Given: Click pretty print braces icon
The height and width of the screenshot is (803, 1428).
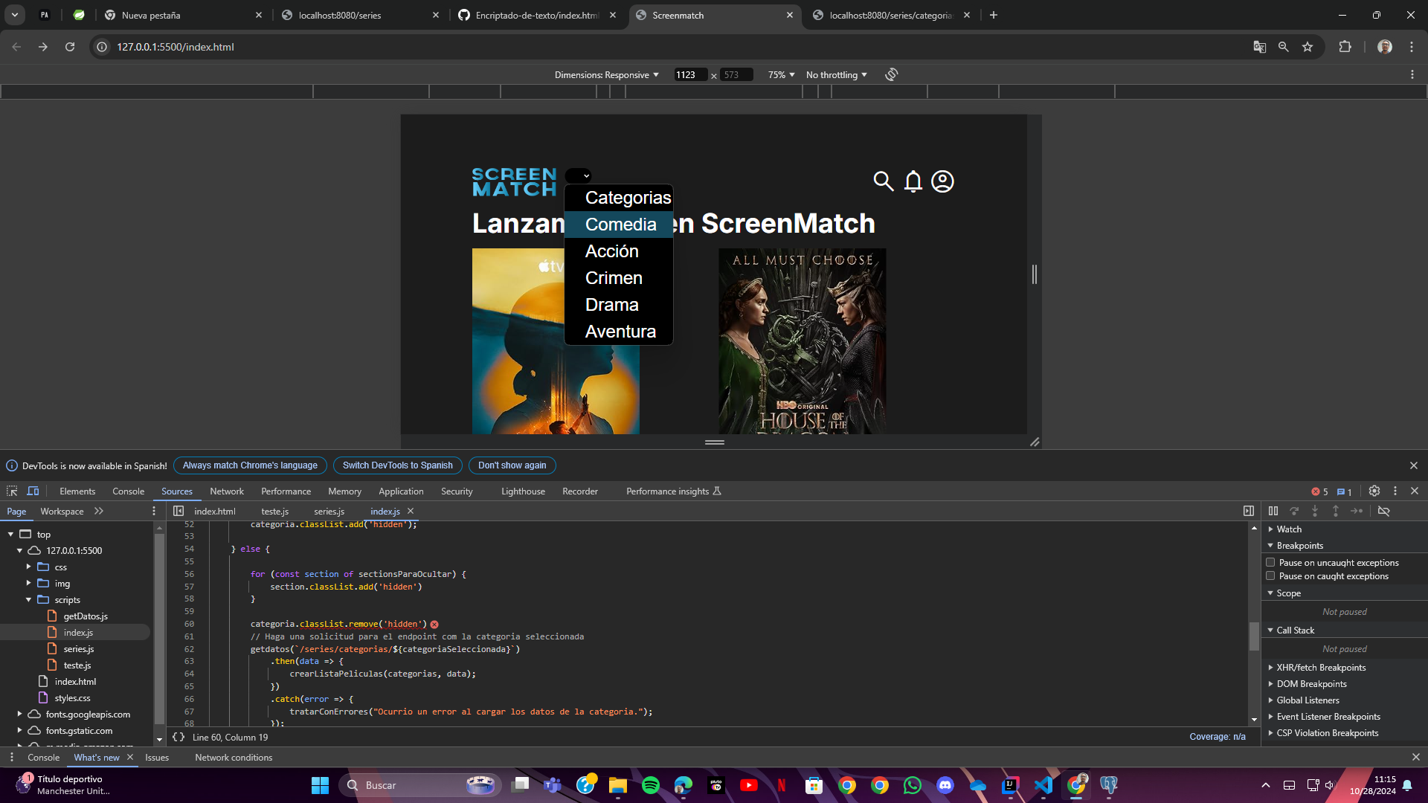Looking at the screenshot, I should coord(178,737).
